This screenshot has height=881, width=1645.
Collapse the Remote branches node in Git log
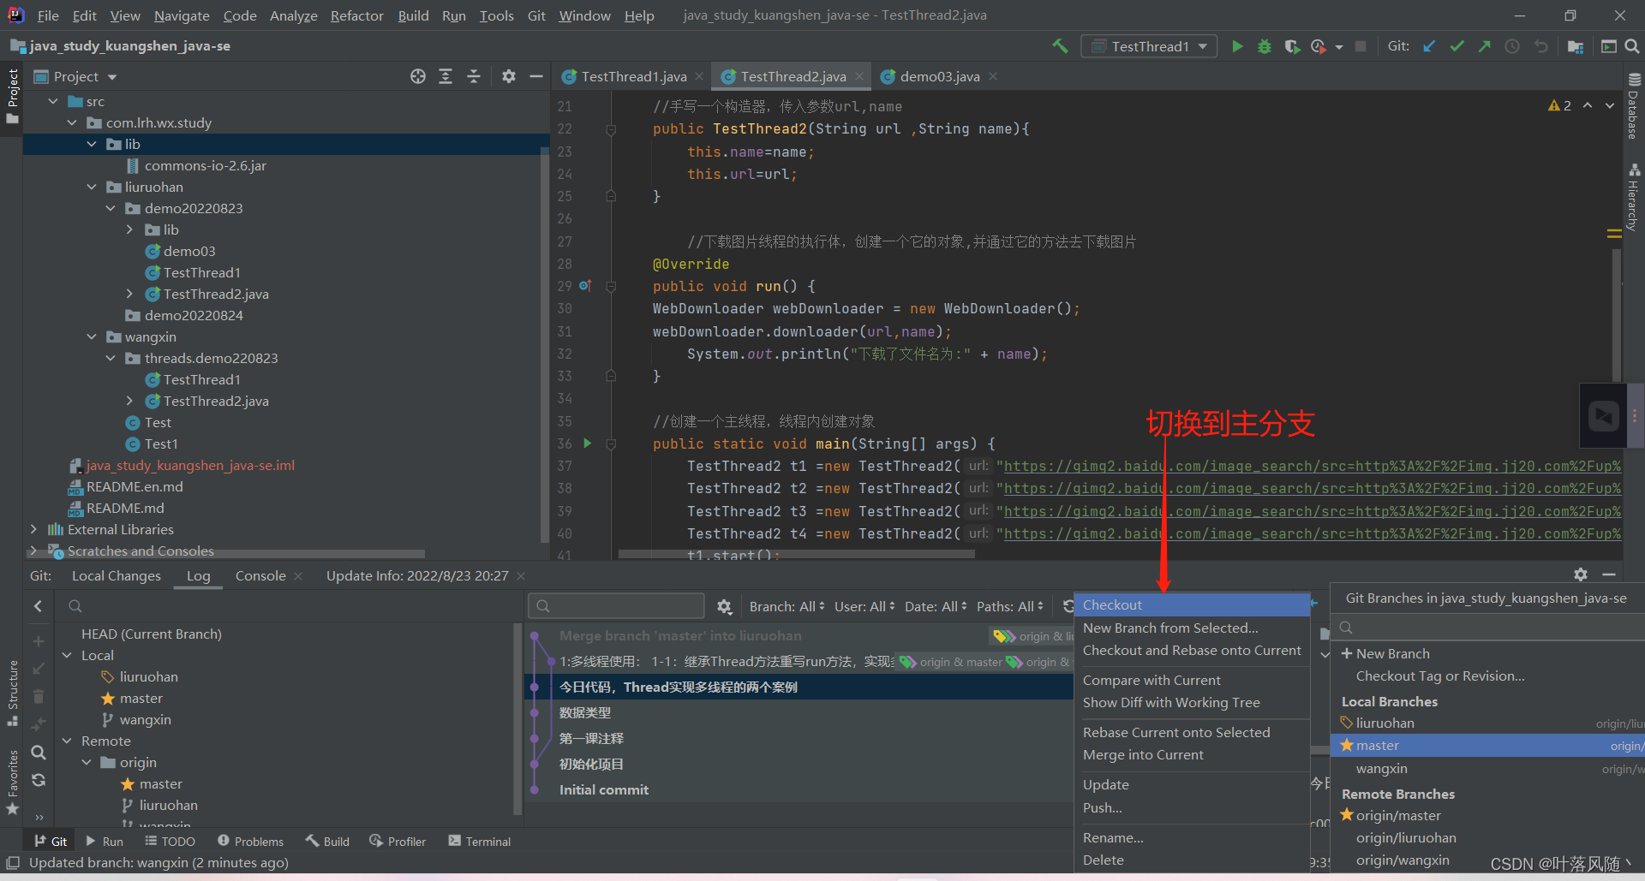click(x=67, y=741)
